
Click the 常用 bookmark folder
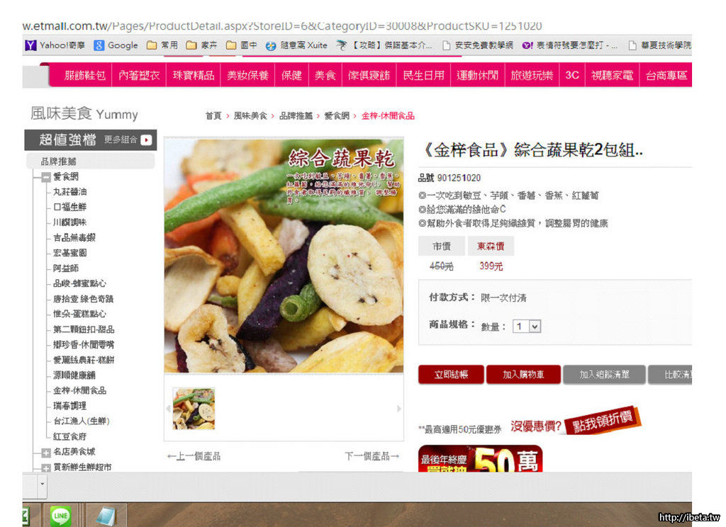coord(162,45)
